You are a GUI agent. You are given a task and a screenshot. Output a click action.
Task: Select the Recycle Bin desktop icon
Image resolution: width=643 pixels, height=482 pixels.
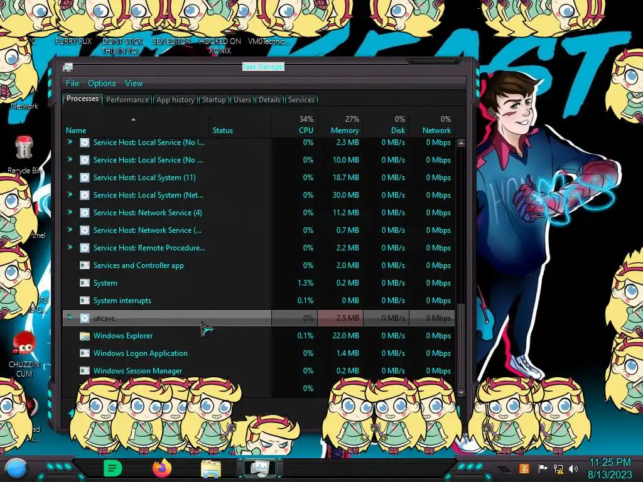click(x=24, y=148)
